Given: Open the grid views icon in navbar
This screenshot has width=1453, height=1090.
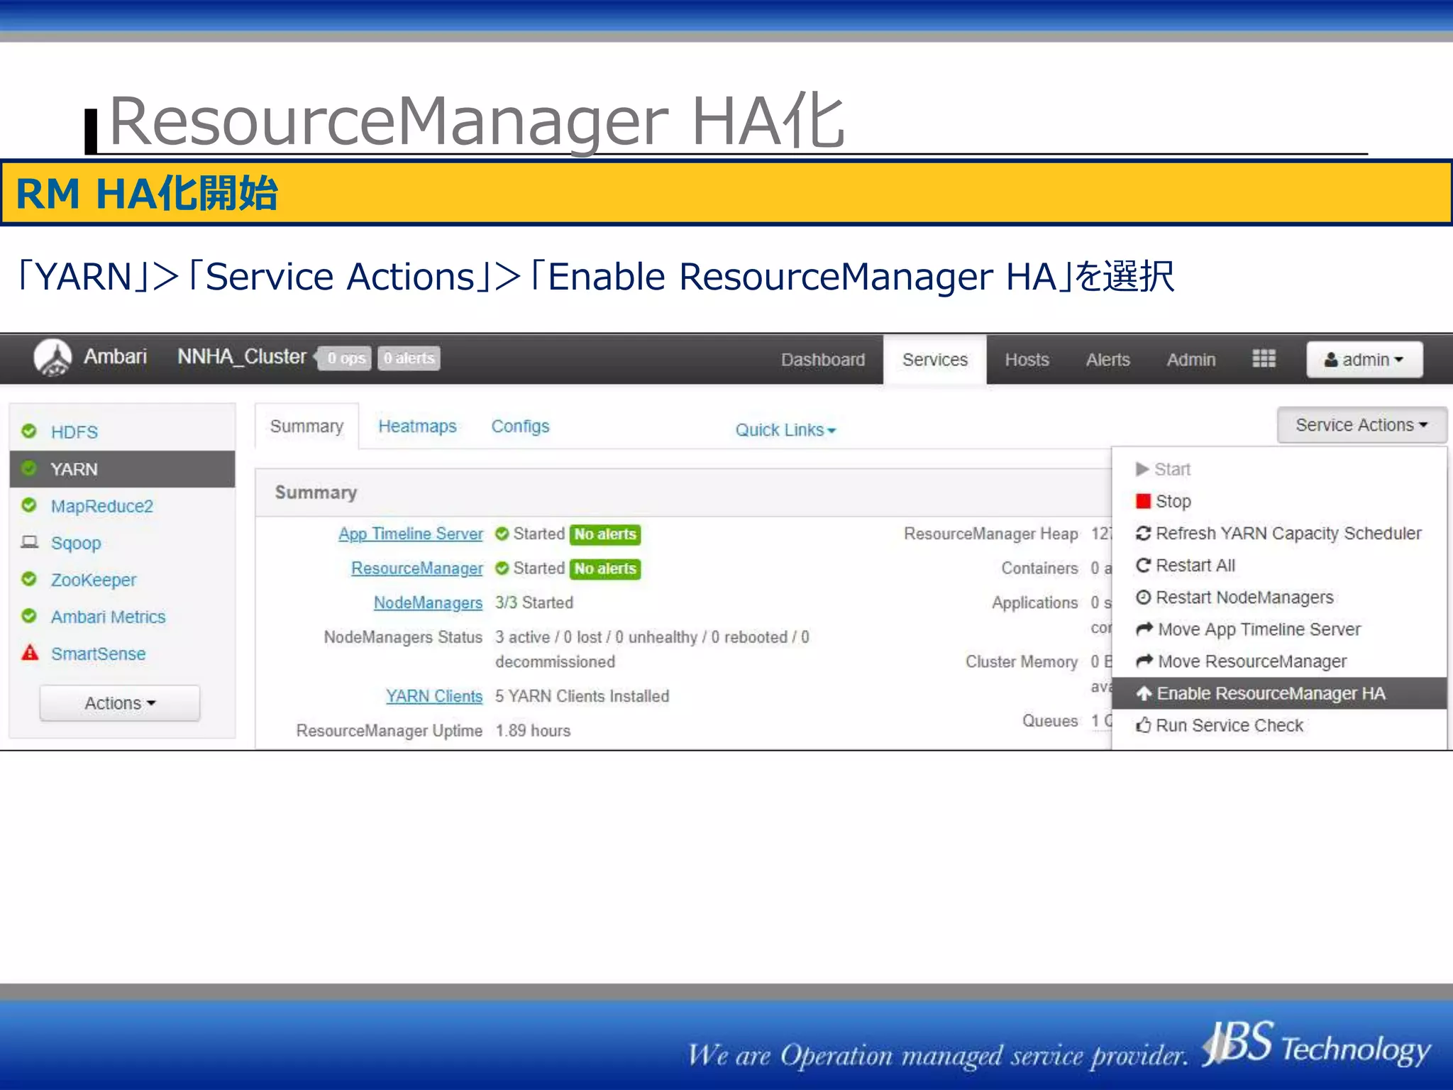Looking at the screenshot, I should (x=1264, y=358).
